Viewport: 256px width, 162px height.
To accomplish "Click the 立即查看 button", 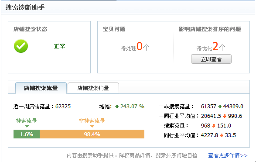I will [211, 59].
